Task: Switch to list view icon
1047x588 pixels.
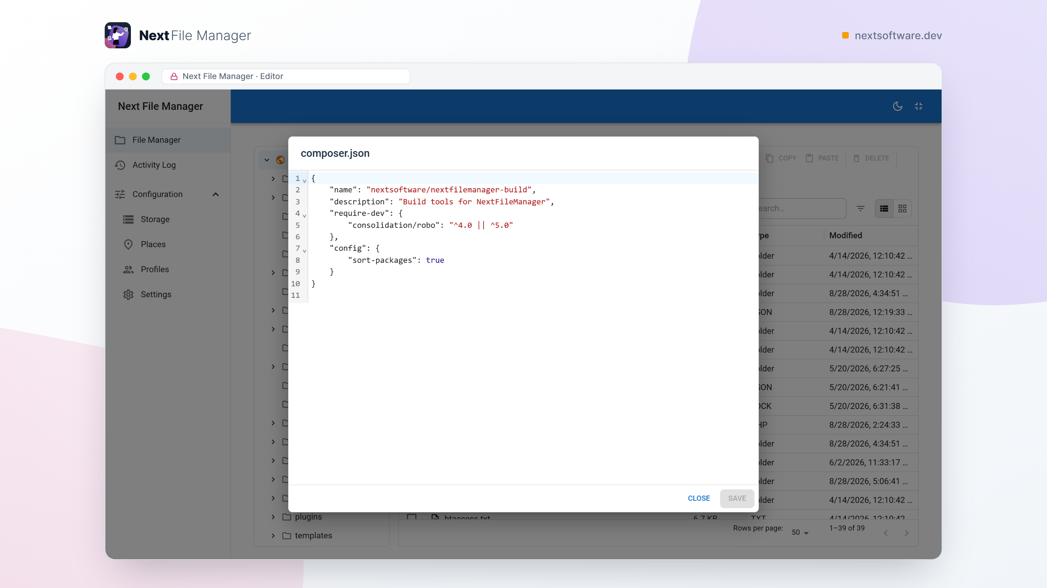Action: (x=884, y=209)
